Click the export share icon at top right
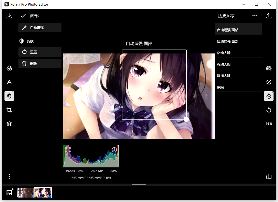Viewport: 278px width, 202px height. (269, 16)
